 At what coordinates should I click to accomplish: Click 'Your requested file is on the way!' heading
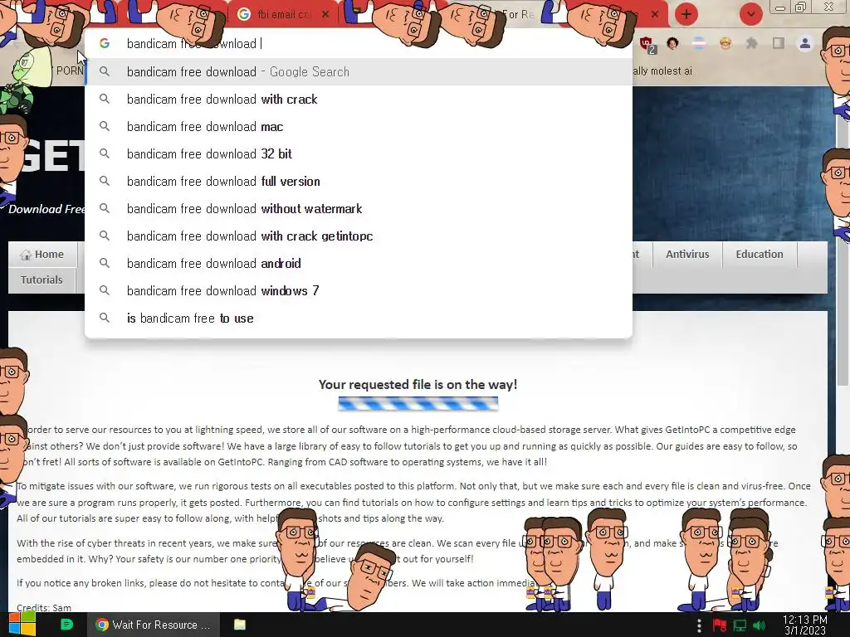click(x=418, y=385)
